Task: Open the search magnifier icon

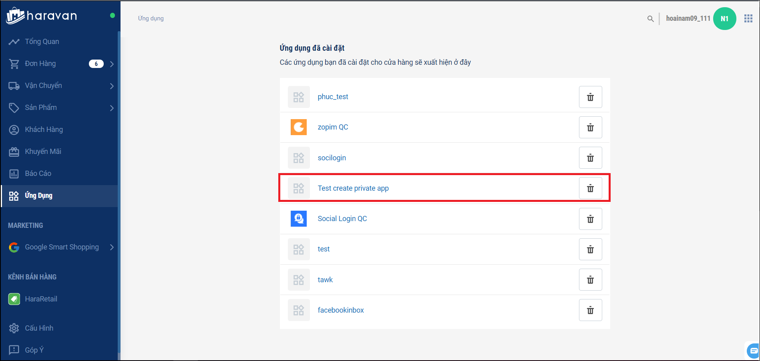Action: pos(650,19)
